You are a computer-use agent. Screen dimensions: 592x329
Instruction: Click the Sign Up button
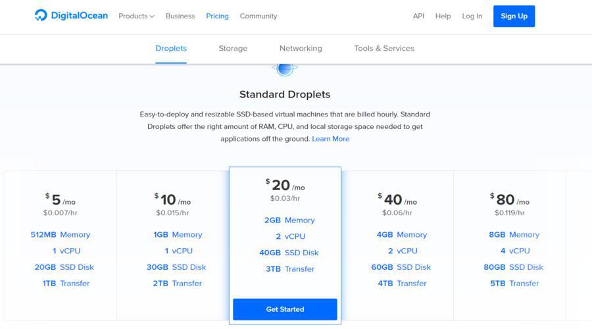tap(514, 16)
